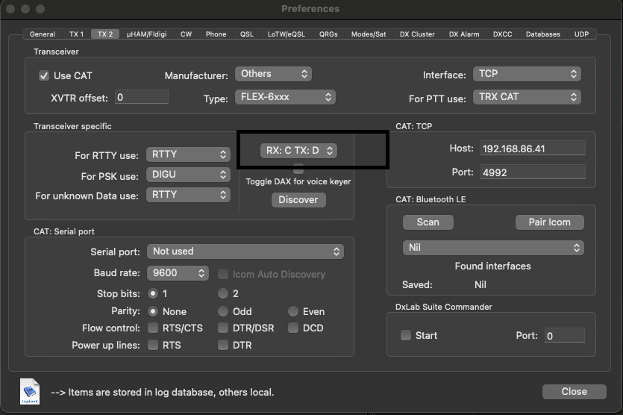Switch to the DX Cluster tab
The height and width of the screenshot is (415, 623).
tap(417, 34)
